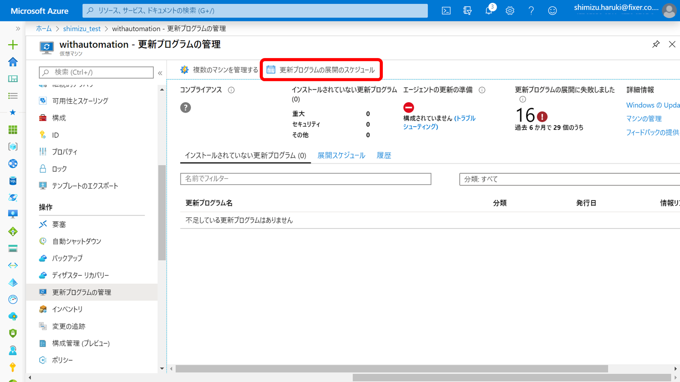Click 更新プログラムの展開のスケジュール button
The width and height of the screenshot is (680, 382).
coord(321,70)
